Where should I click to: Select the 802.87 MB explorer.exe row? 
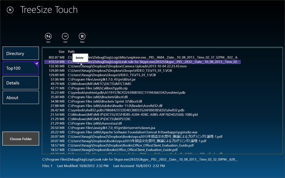(x=142, y=57)
